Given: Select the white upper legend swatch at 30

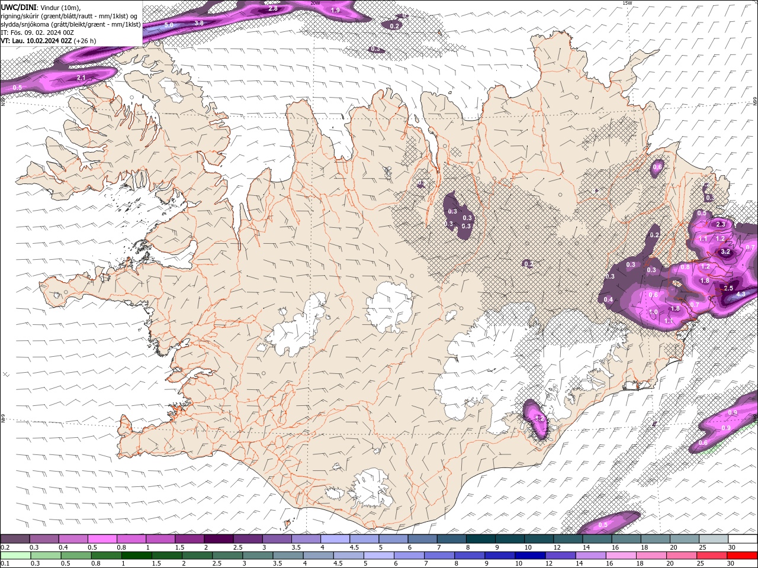Looking at the screenshot, I should click(743, 539).
